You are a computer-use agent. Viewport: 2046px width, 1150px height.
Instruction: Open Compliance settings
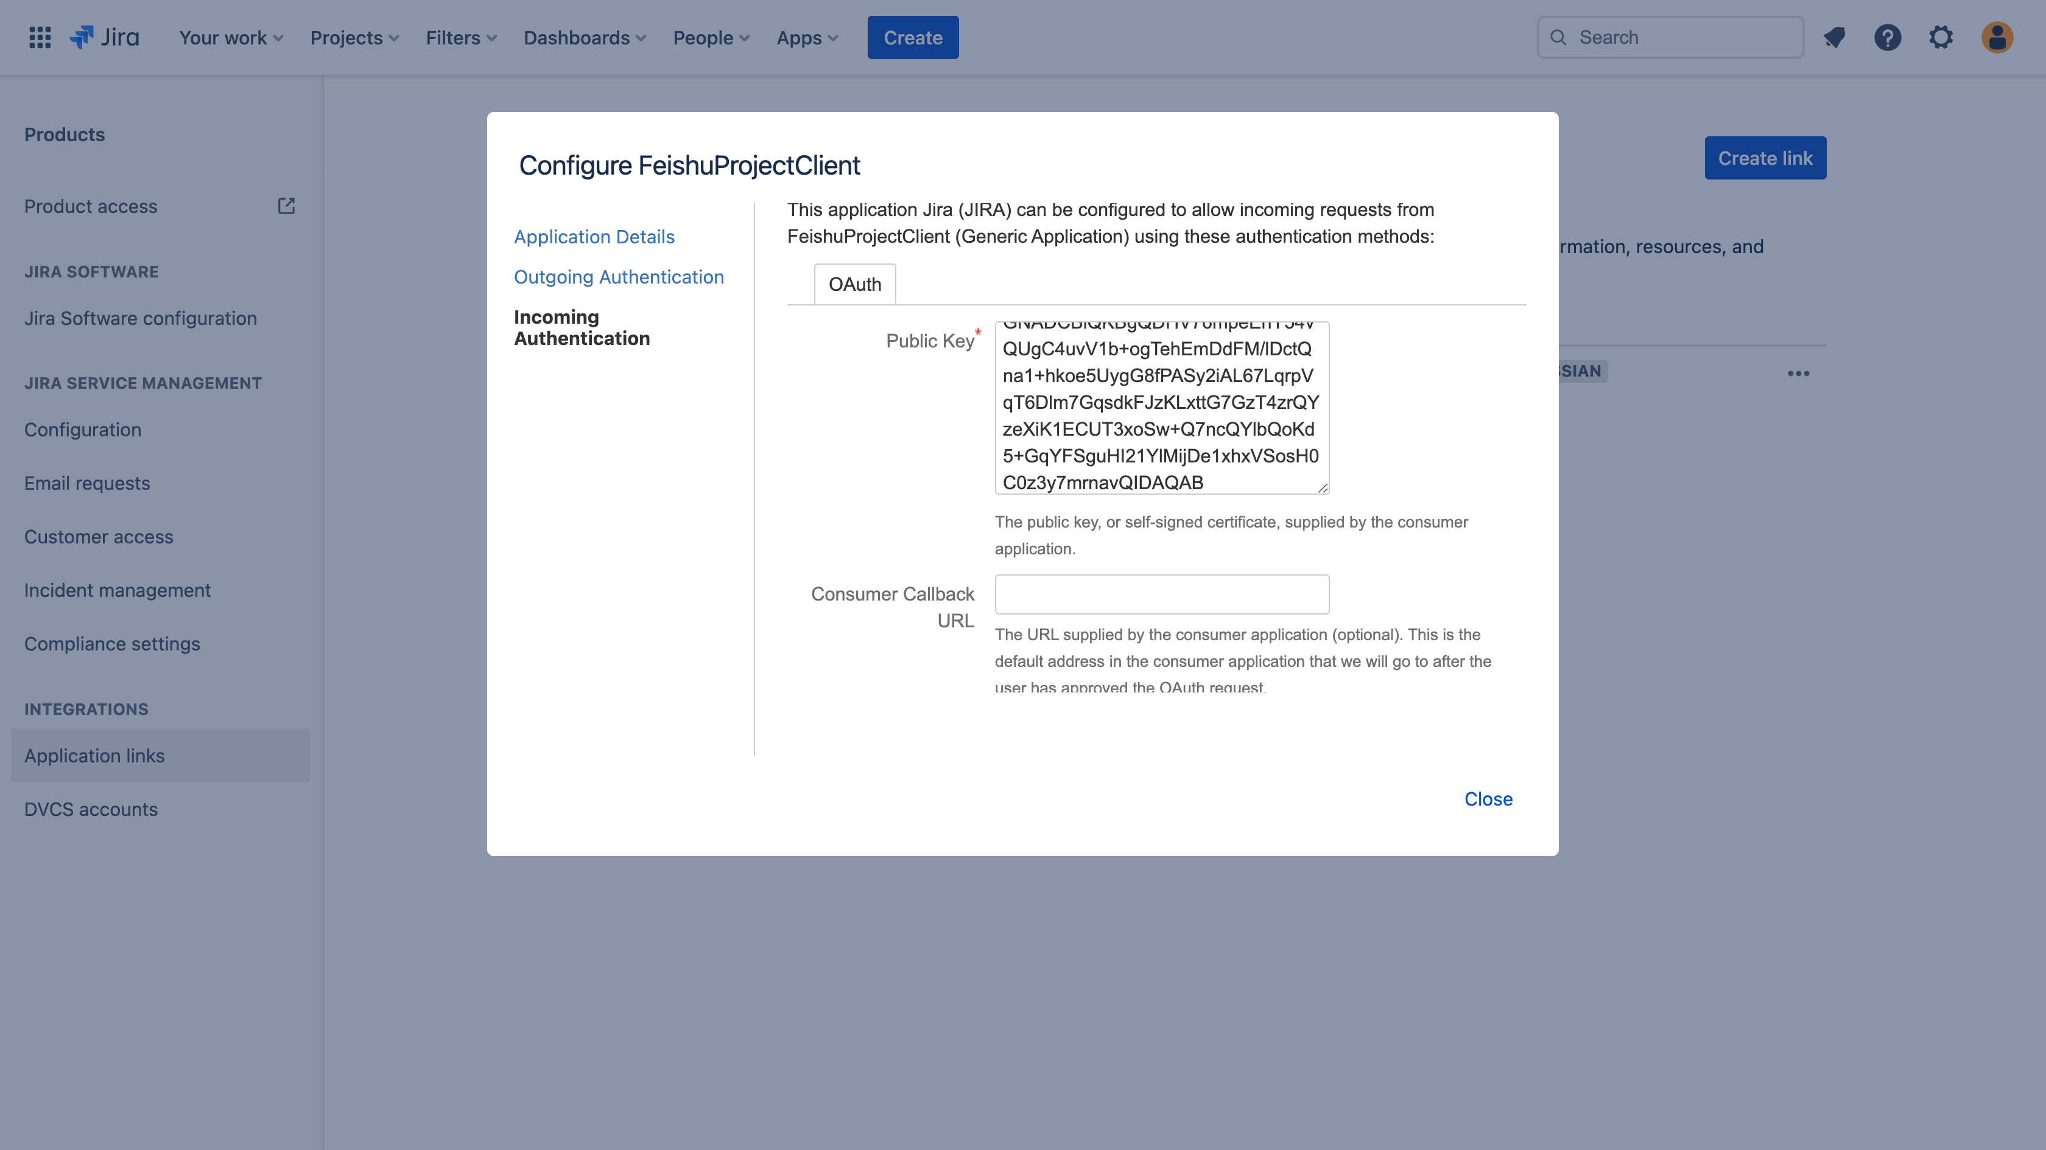point(112,644)
